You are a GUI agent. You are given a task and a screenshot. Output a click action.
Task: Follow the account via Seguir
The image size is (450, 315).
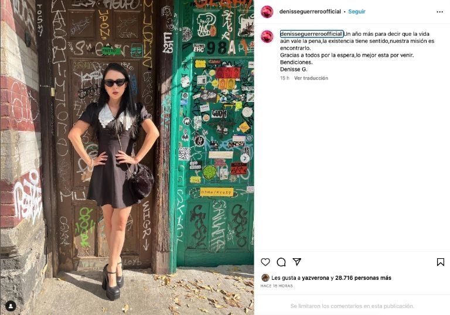357,12
